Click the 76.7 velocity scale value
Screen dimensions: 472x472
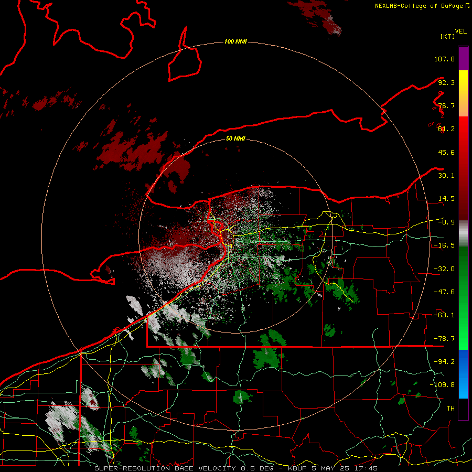tap(446, 105)
